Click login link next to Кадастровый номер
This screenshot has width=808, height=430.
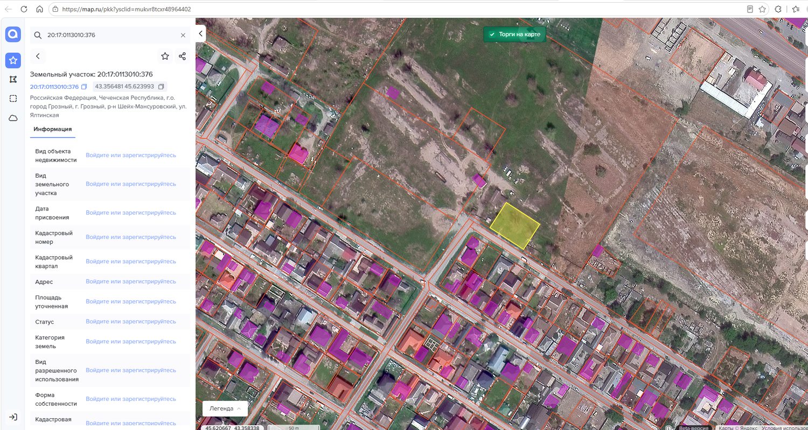pyautogui.click(x=131, y=237)
